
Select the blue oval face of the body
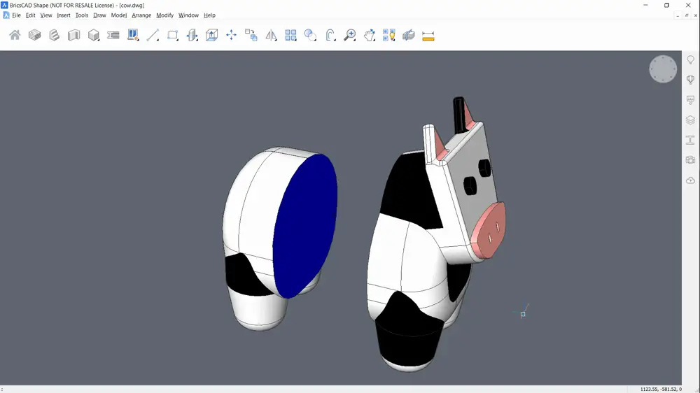305,226
